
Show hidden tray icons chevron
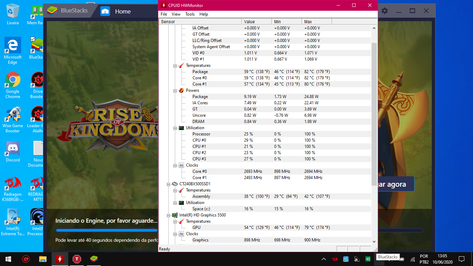324,259
